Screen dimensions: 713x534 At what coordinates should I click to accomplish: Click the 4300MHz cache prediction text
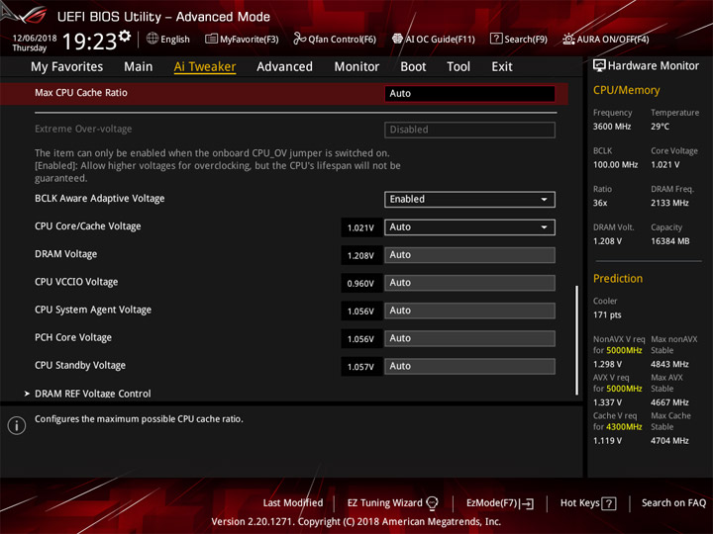tap(624, 427)
